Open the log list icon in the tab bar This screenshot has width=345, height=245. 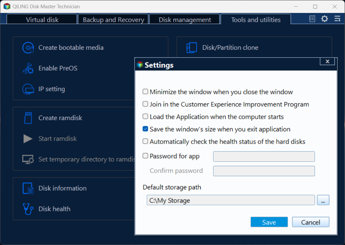[x=312, y=19]
